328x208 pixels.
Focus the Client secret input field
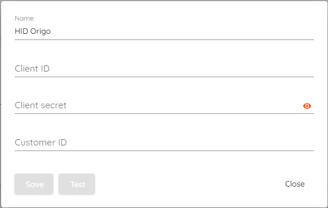[x=157, y=105]
